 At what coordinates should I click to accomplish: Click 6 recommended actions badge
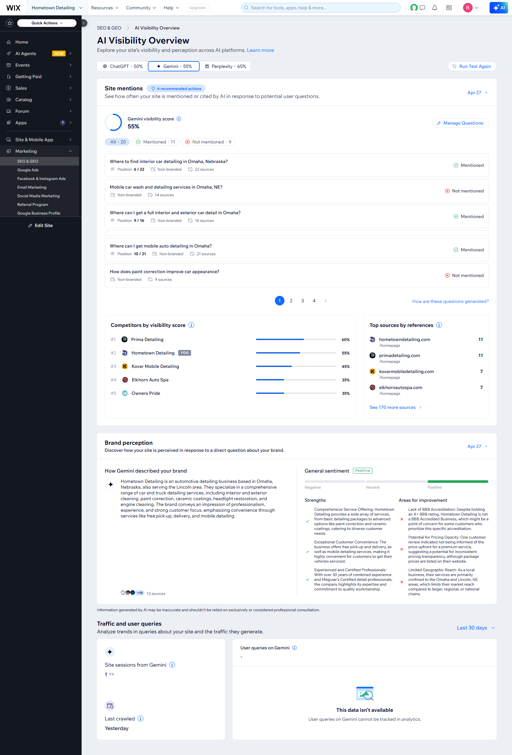[176, 89]
